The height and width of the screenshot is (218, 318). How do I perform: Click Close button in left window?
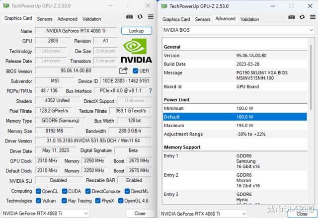(x=140, y=214)
